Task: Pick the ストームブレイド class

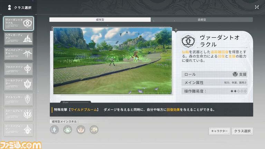Action: pos(19,114)
